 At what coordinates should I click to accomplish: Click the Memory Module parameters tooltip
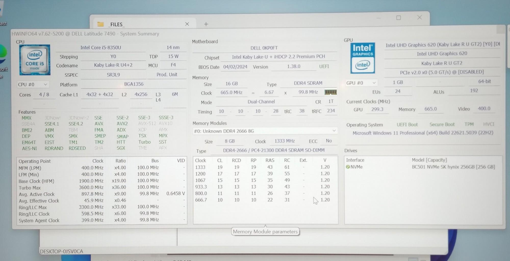click(265, 231)
